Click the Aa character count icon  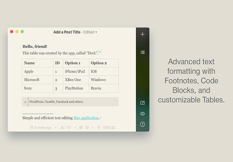click(x=62, y=128)
